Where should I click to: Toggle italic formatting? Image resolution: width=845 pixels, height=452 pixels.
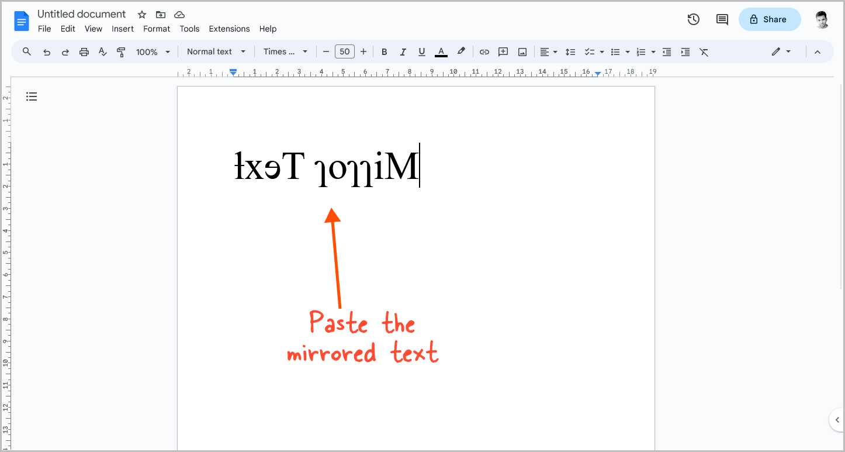[403, 51]
